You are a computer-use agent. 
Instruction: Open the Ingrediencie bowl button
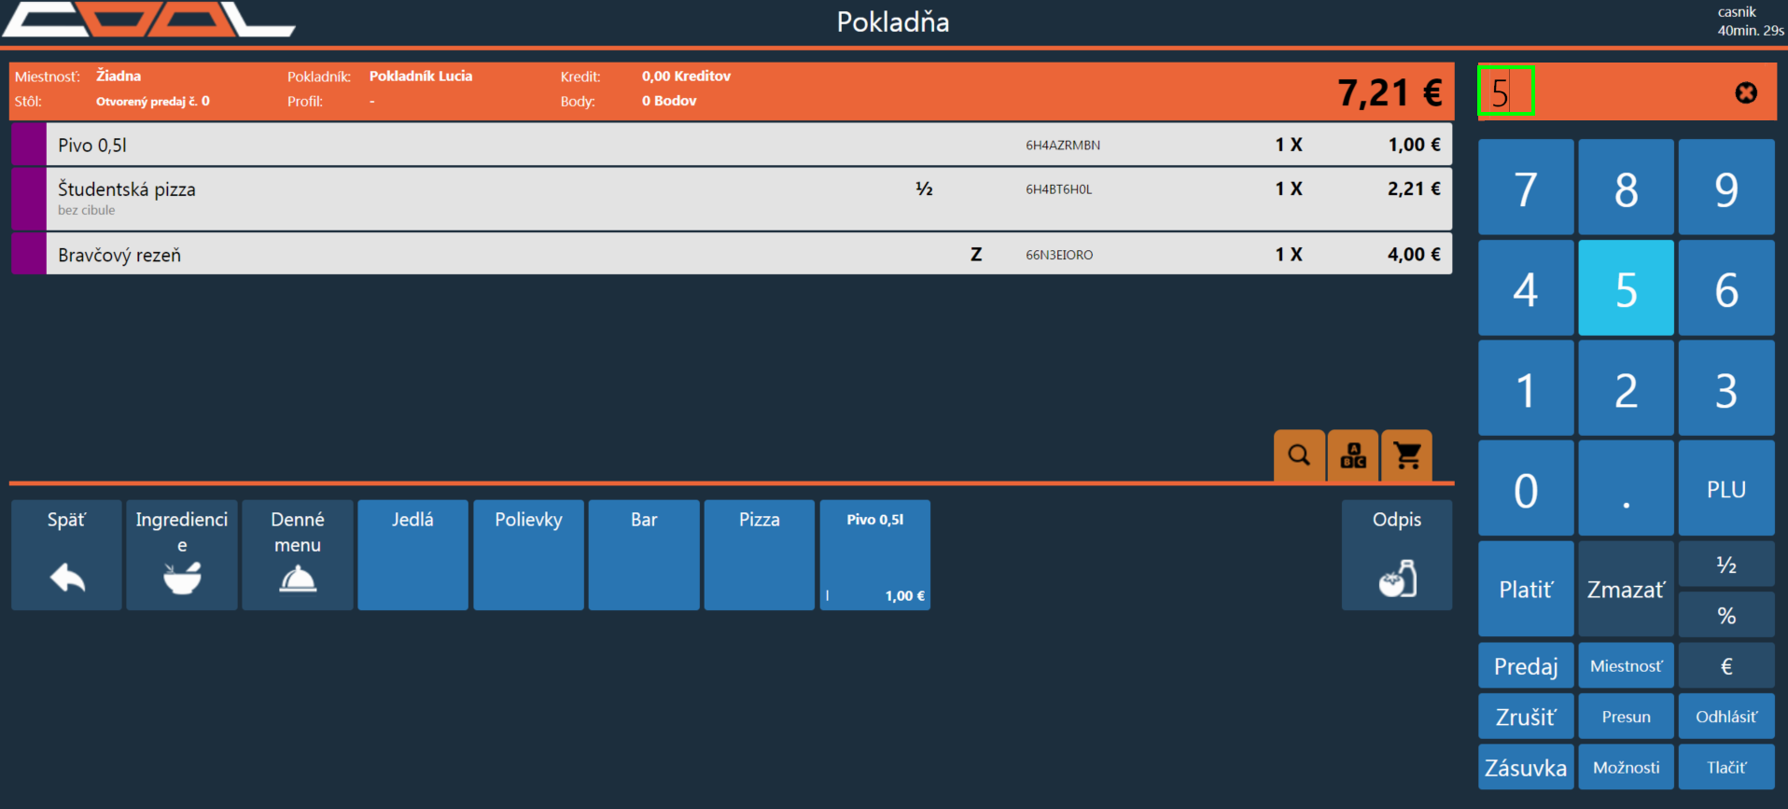(182, 555)
